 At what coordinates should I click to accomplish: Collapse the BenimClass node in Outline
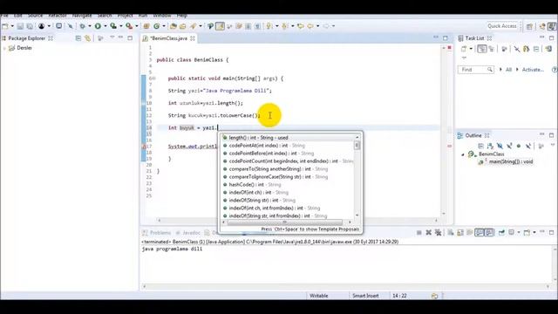click(x=463, y=154)
